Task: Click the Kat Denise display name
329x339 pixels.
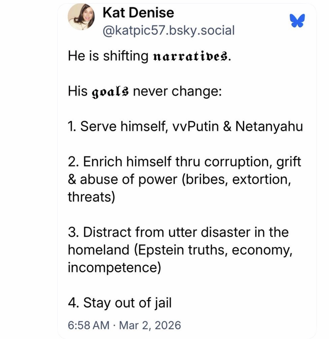Action: [138, 13]
